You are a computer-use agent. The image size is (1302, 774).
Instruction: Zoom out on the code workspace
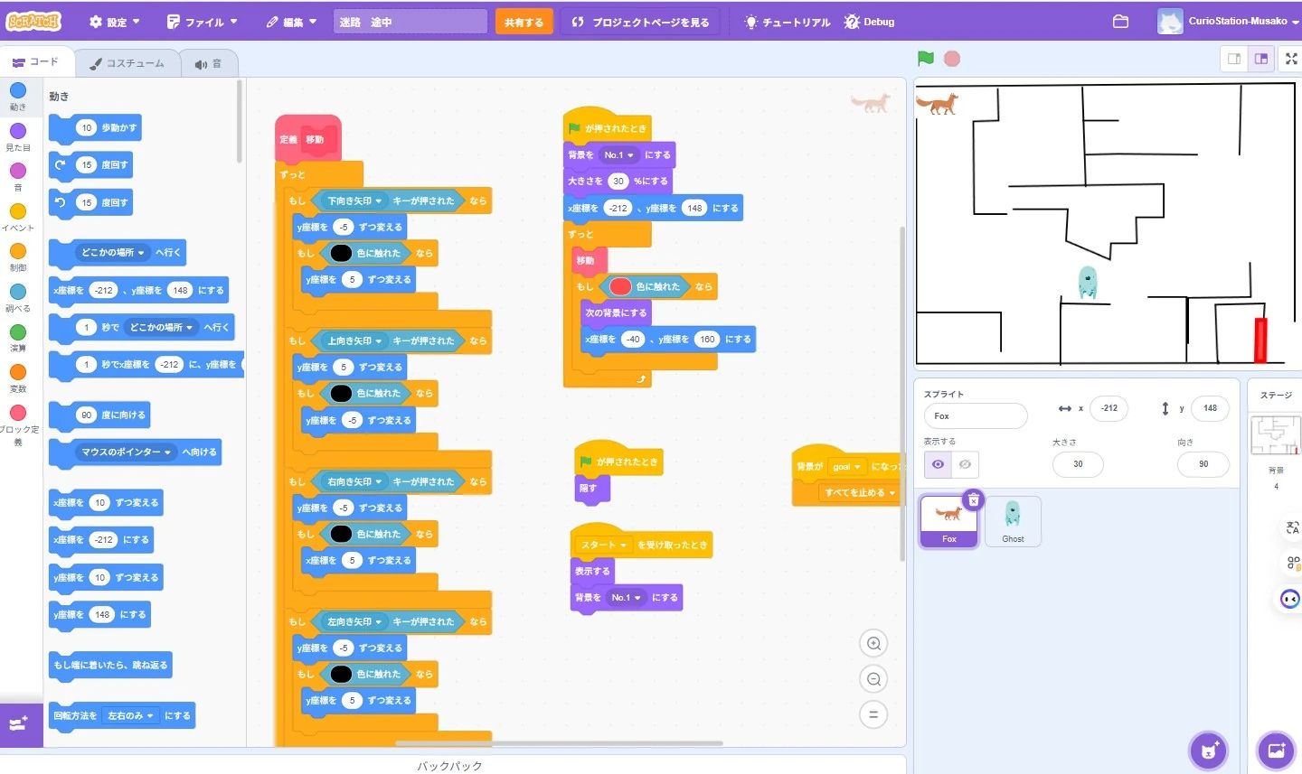(x=873, y=679)
